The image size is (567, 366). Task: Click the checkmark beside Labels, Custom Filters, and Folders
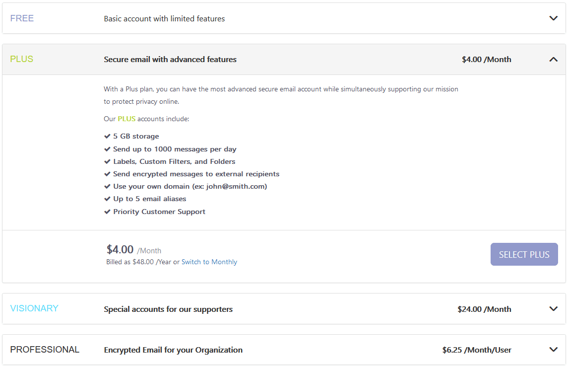coord(107,161)
